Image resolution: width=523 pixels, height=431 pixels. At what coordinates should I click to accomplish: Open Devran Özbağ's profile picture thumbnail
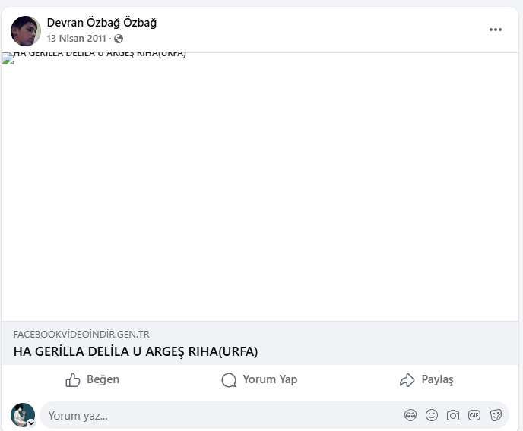tap(26, 31)
